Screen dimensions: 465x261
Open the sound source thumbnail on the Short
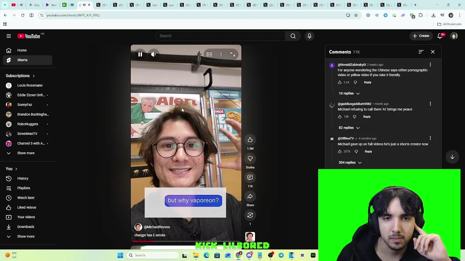coord(250,237)
